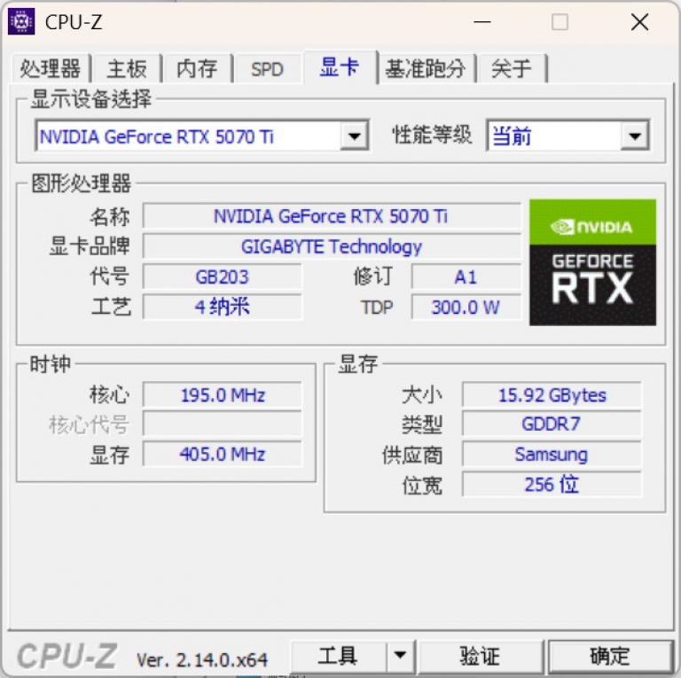
Task: Open the 工具 dropdown arrow
Action: click(x=400, y=656)
